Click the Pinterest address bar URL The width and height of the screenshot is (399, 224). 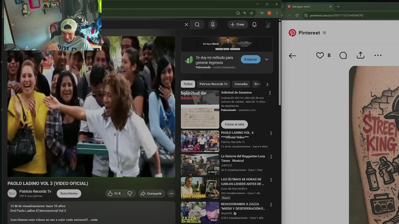pos(337,15)
